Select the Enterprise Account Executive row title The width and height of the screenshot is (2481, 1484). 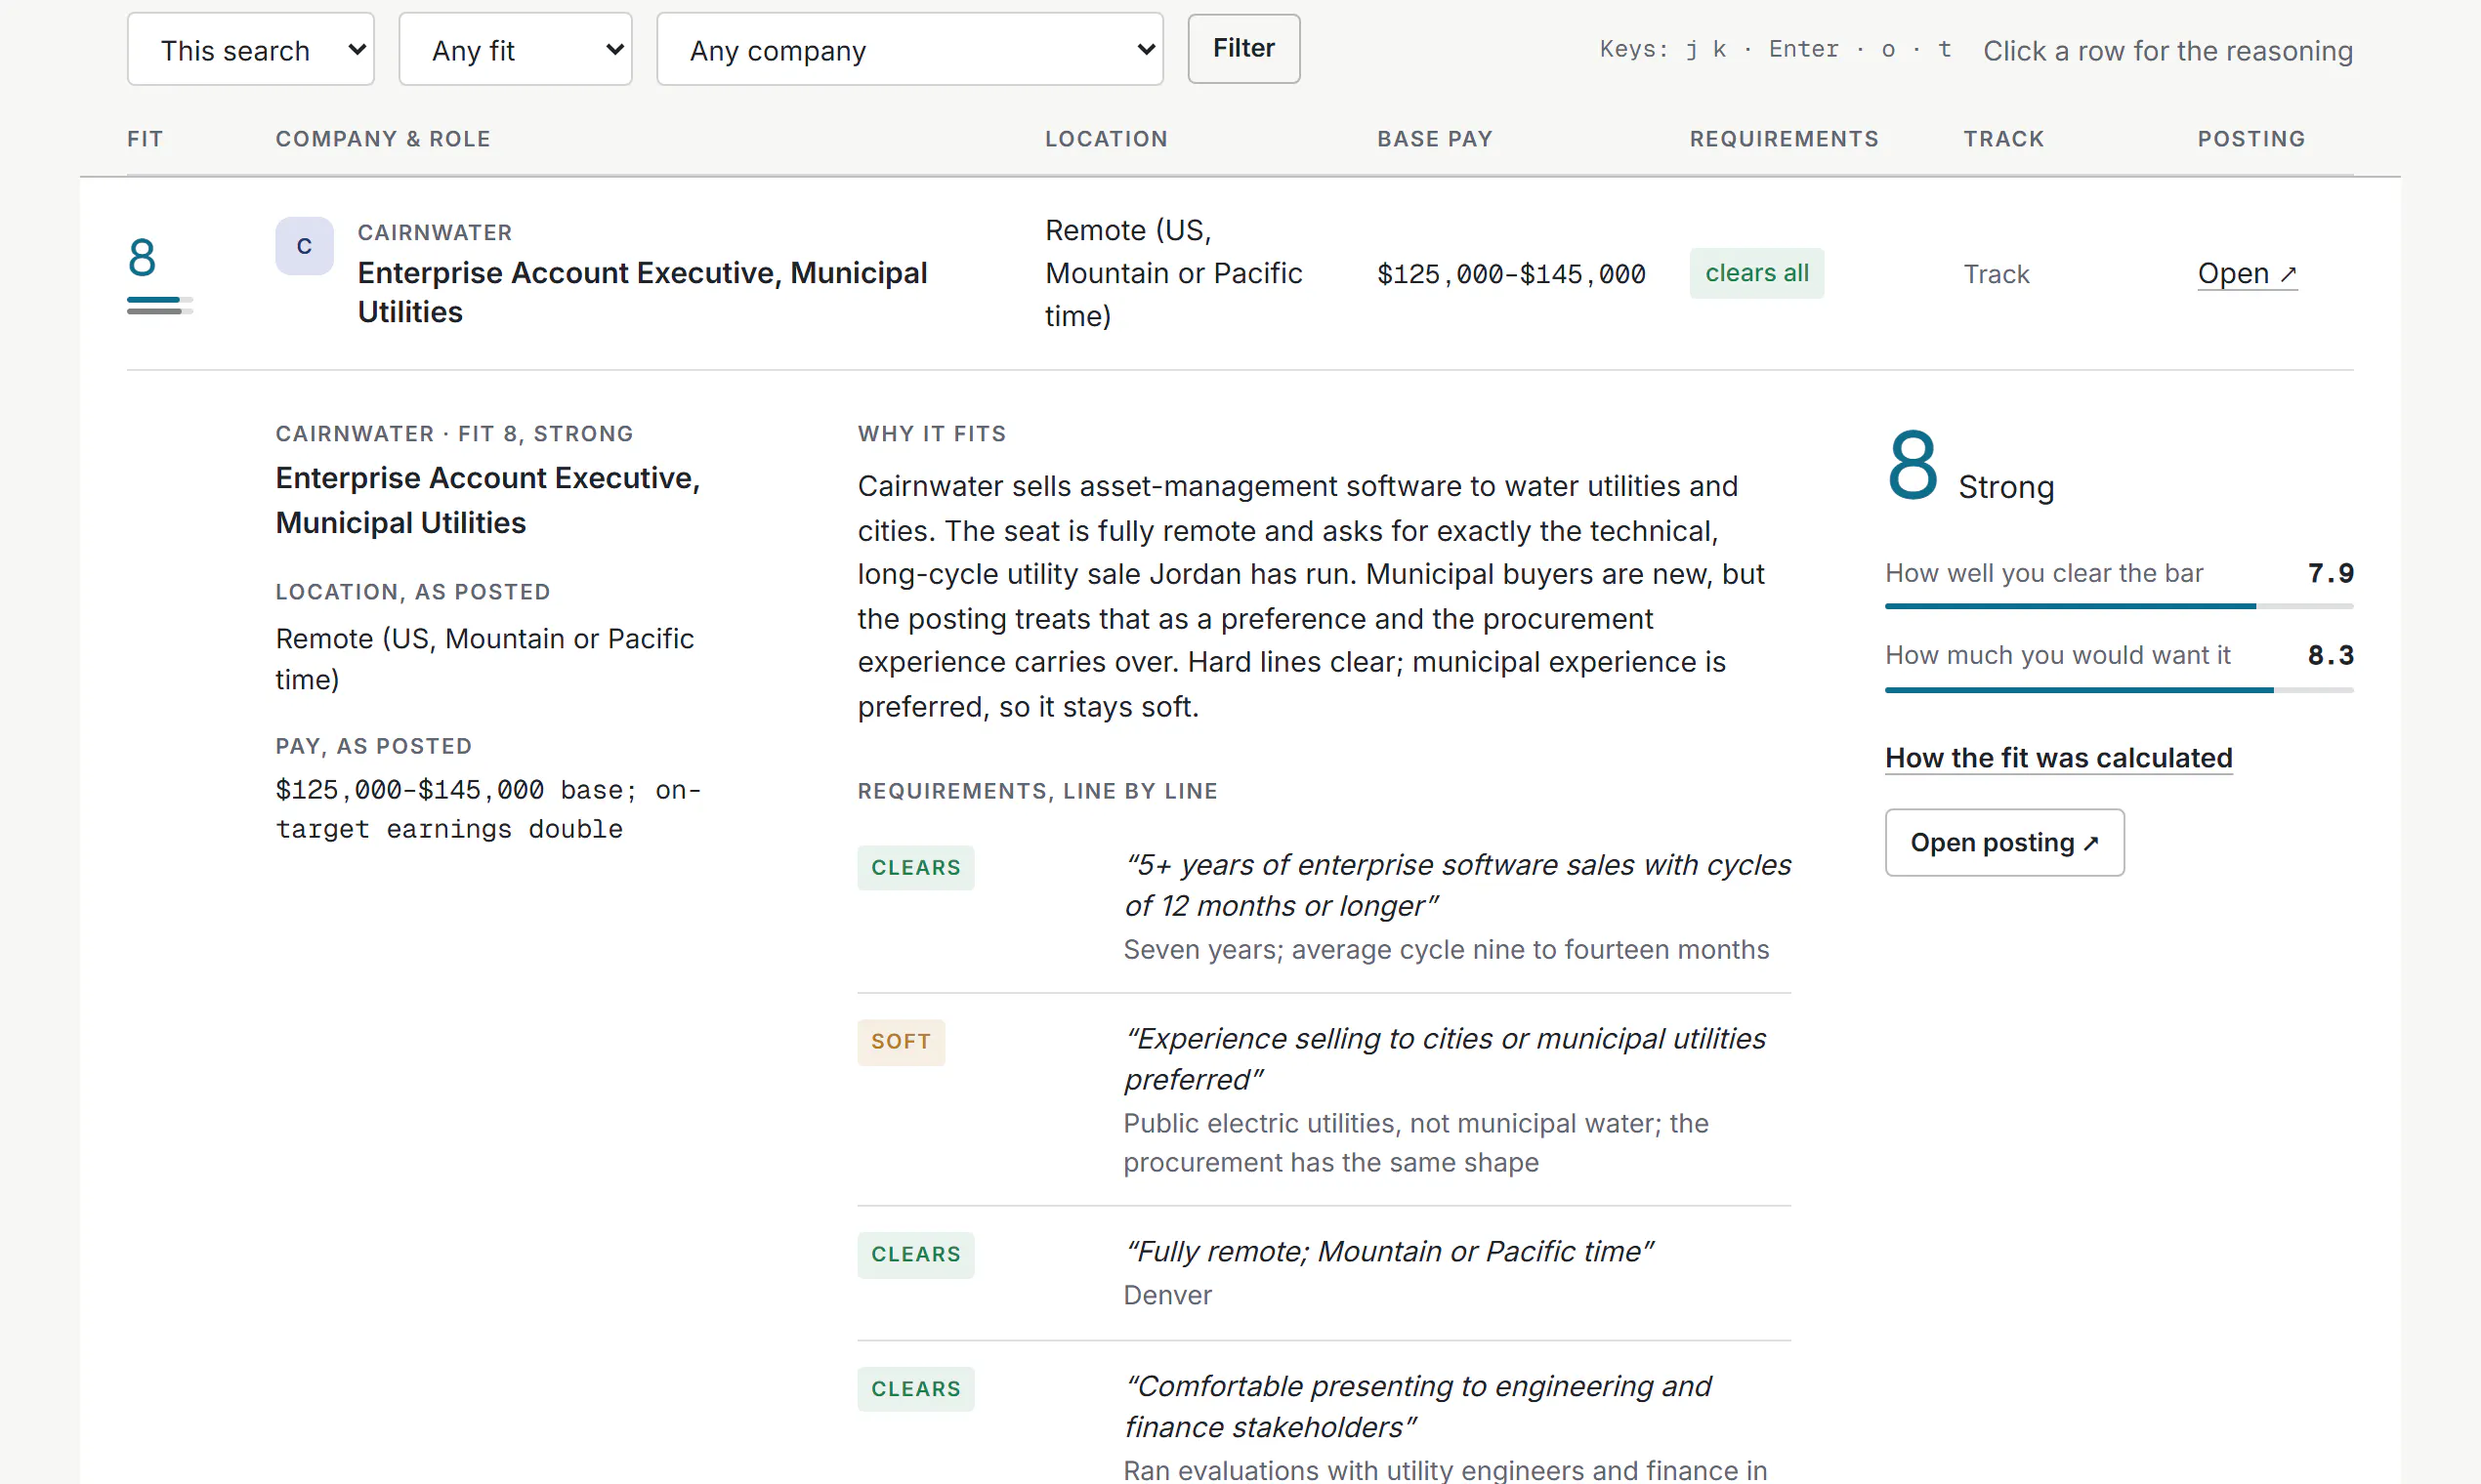[643, 292]
